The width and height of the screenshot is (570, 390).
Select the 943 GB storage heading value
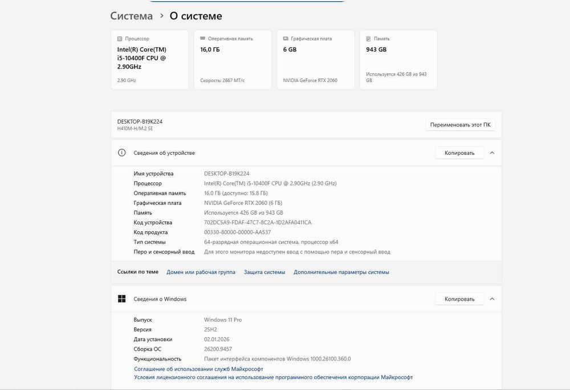(376, 50)
